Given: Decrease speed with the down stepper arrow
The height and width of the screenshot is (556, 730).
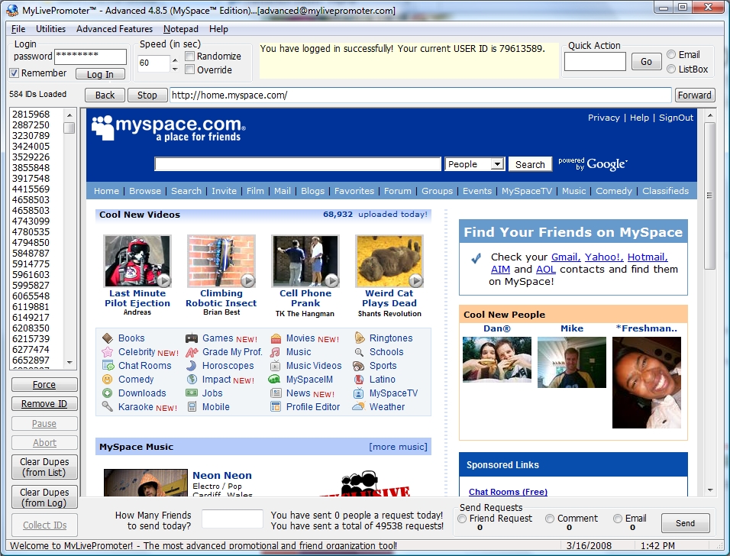Looking at the screenshot, I should (175, 69).
